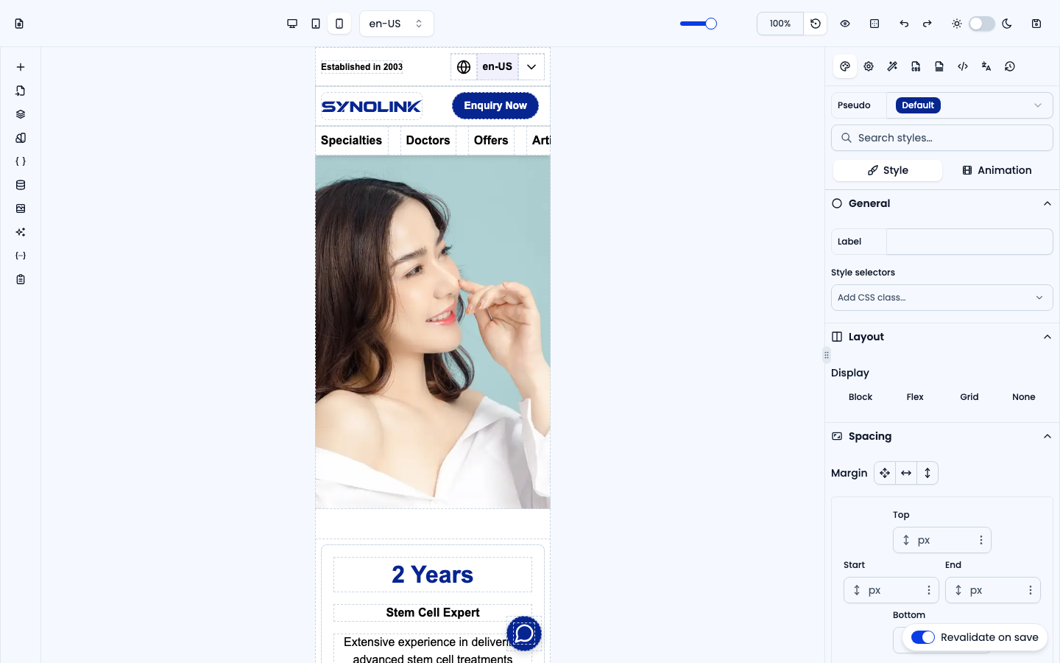Collapse the General section

1047,203
